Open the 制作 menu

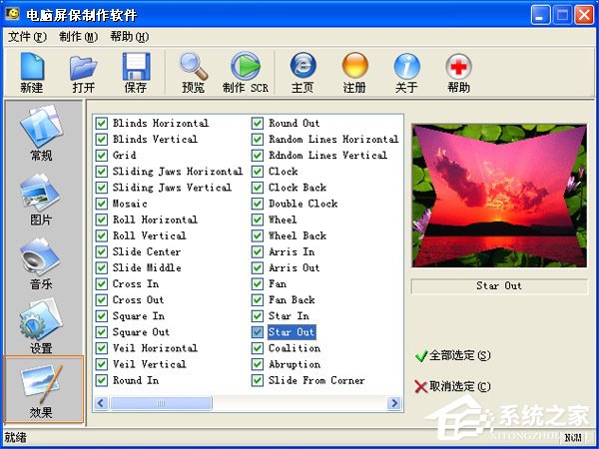(x=78, y=37)
